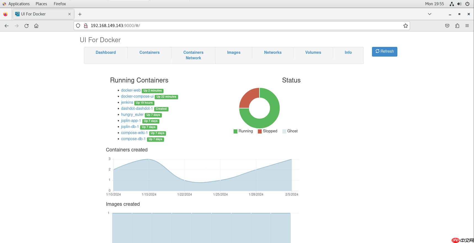
Task: Close the UI For Docker tab
Action: (x=69, y=14)
